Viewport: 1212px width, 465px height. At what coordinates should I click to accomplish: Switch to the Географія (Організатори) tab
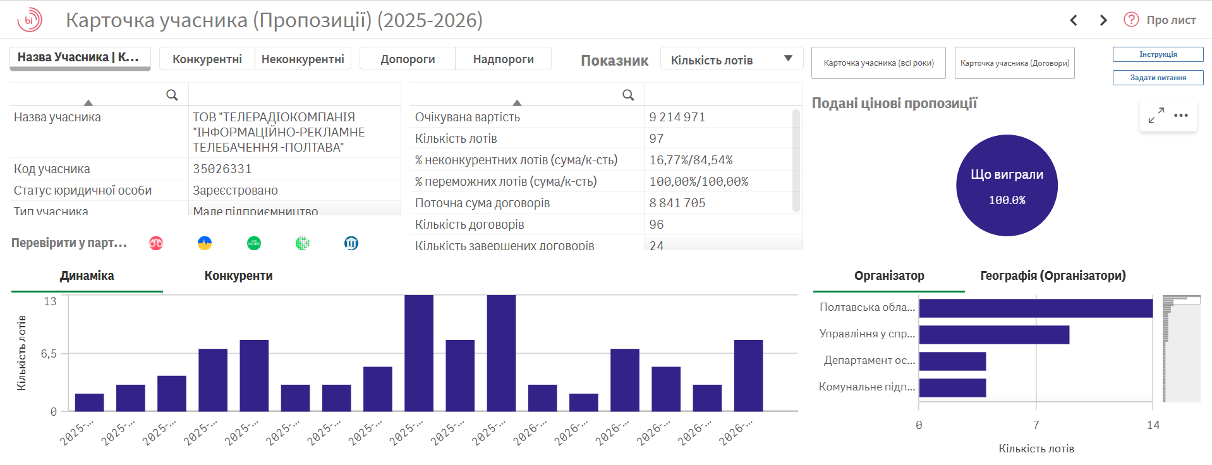tap(1053, 276)
